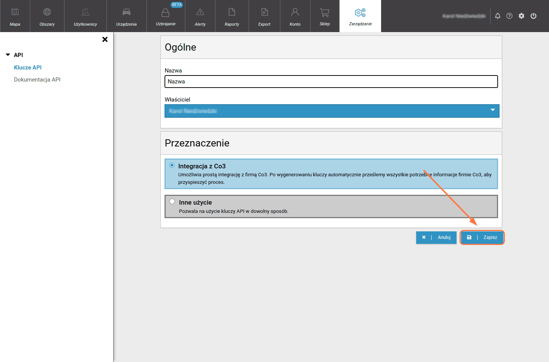Open Konto person tab
The height and width of the screenshot is (362, 549).
point(295,16)
